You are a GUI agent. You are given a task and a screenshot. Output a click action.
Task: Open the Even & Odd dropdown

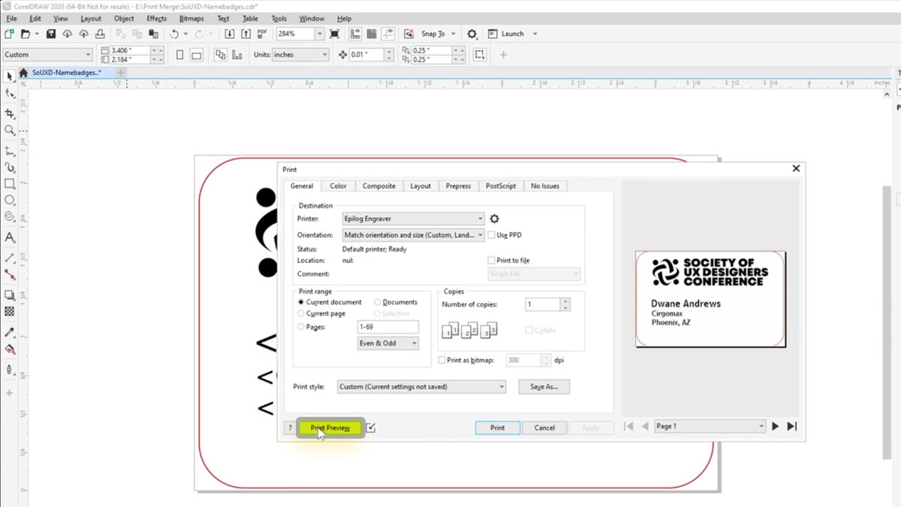388,343
